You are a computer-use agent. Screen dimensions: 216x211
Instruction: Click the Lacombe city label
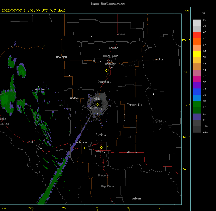tap(113, 48)
